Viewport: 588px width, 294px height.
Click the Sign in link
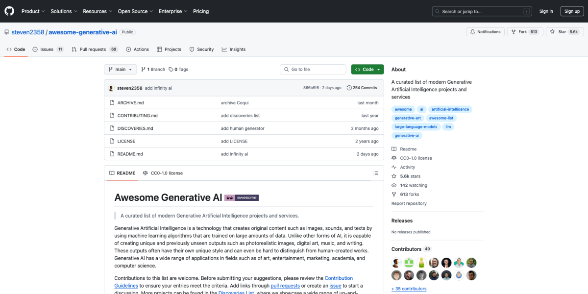click(x=546, y=11)
